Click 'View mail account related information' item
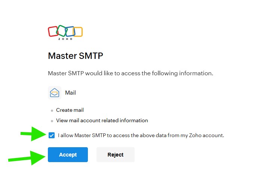 pyautogui.click(x=102, y=120)
